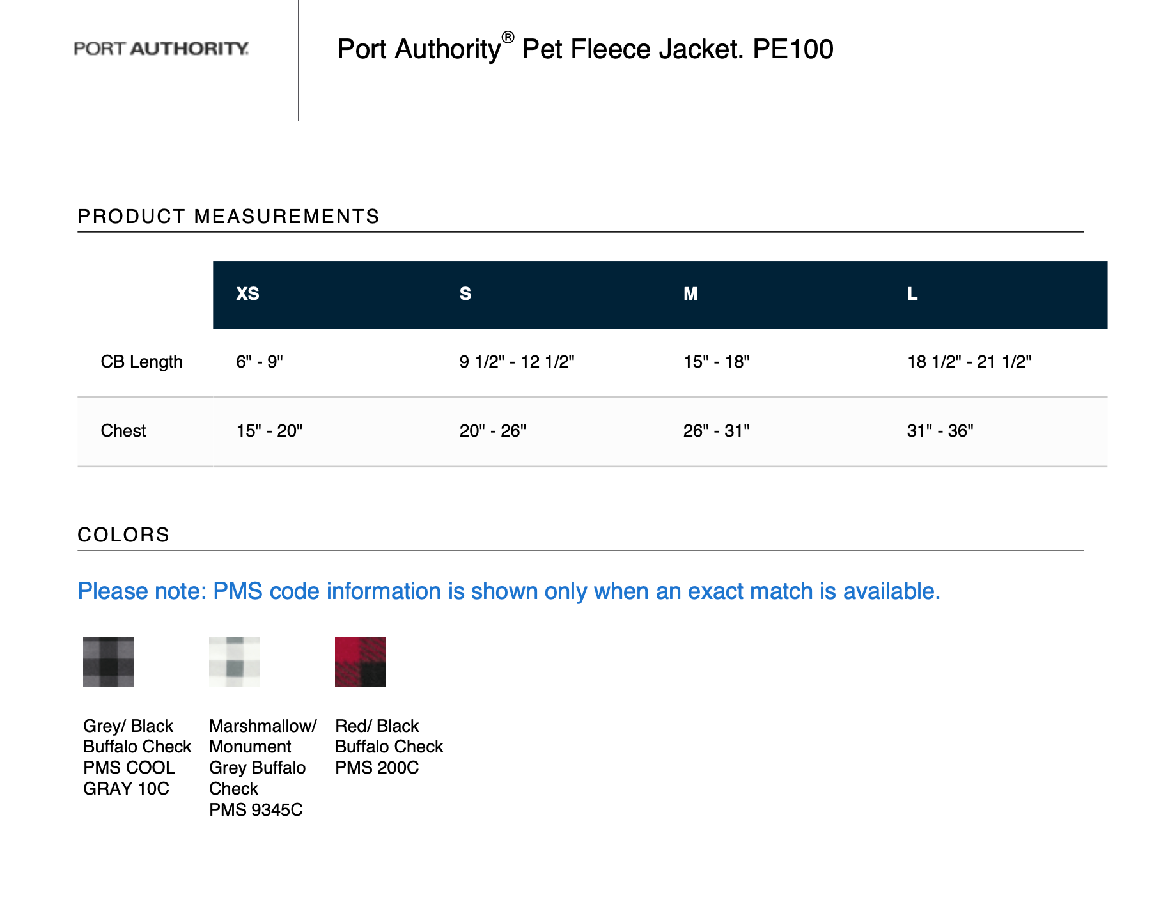The image size is (1161, 918).
Task: Click the blue PMS code note text
Action: (508, 591)
